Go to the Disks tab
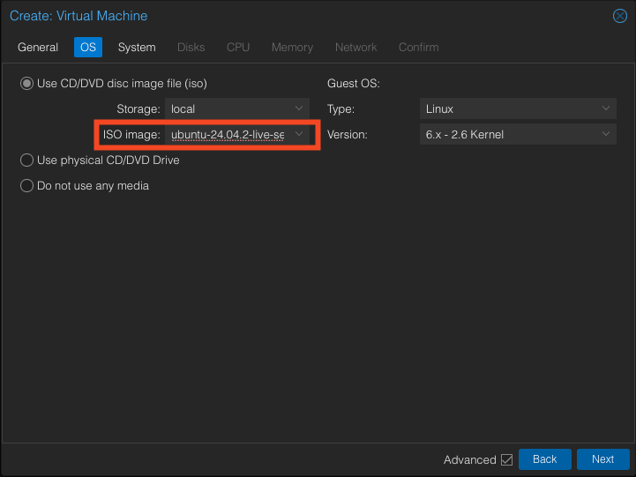Image resolution: width=636 pixels, height=477 pixels. coord(191,48)
